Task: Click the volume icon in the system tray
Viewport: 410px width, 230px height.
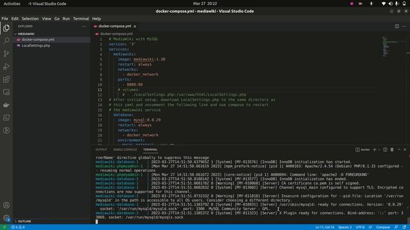Action: tap(390, 4)
